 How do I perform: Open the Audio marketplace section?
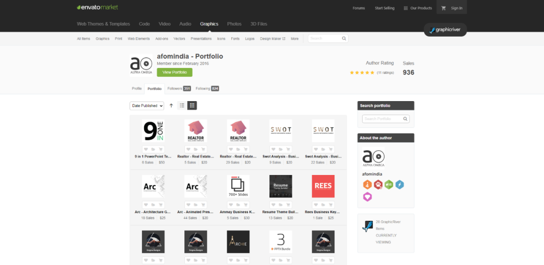coord(185,24)
